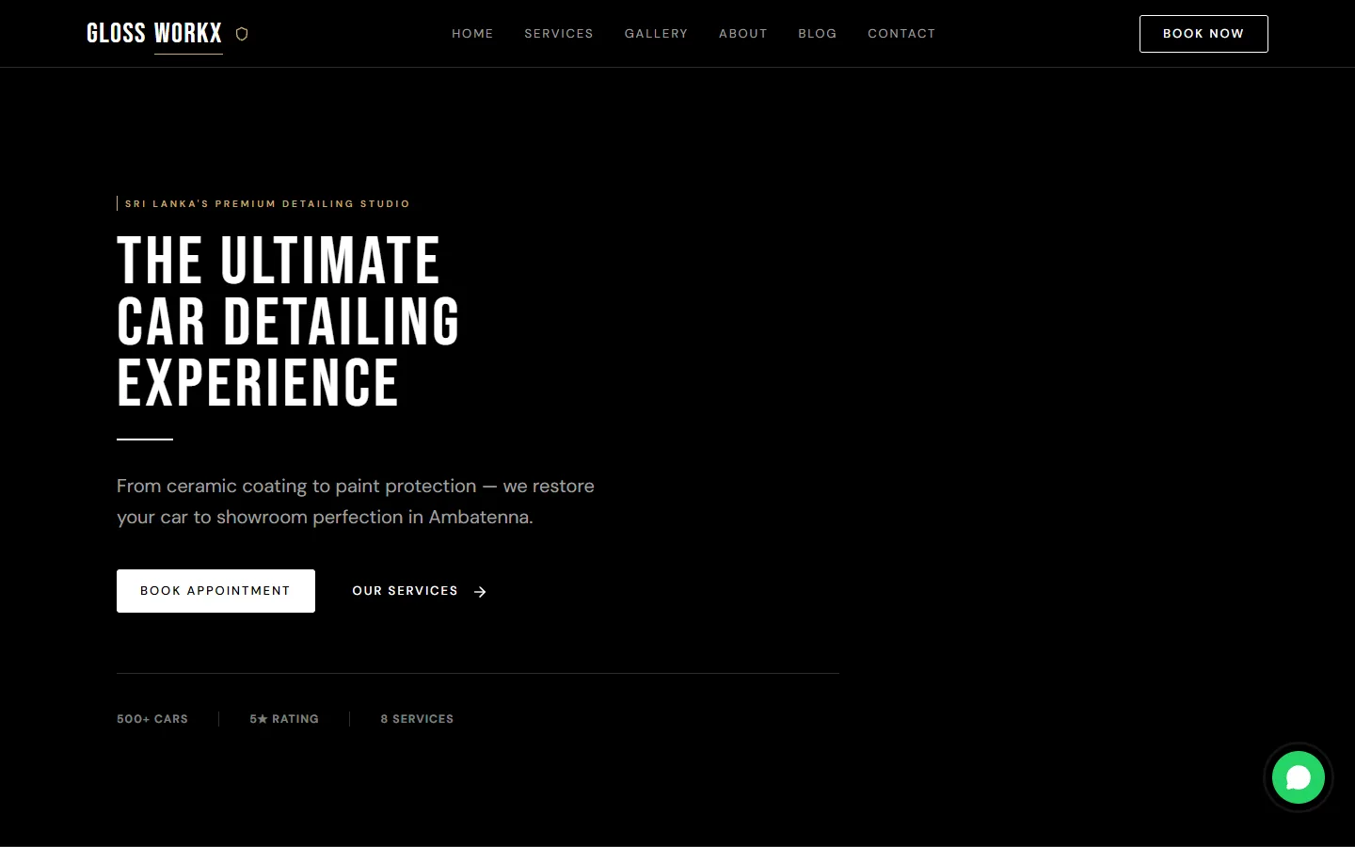Navigate to the About page

coord(743,34)
